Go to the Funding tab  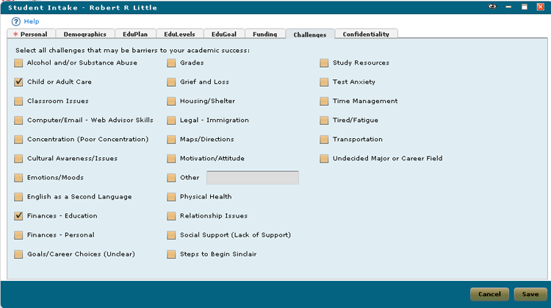[265, 34]
